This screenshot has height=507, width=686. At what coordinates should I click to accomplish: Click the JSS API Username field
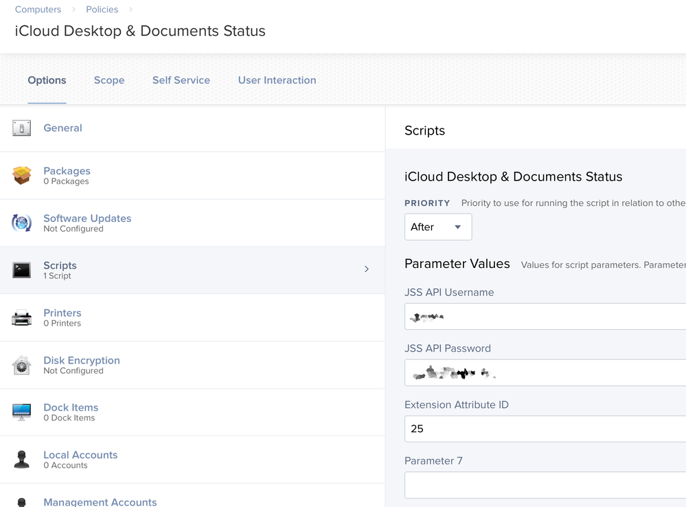(x=545, y=316)
